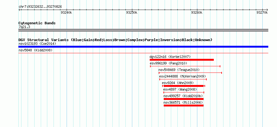The image size is (277, 127).
Task: Click the thin red span under nsv508469
Action: click(190, 73)
